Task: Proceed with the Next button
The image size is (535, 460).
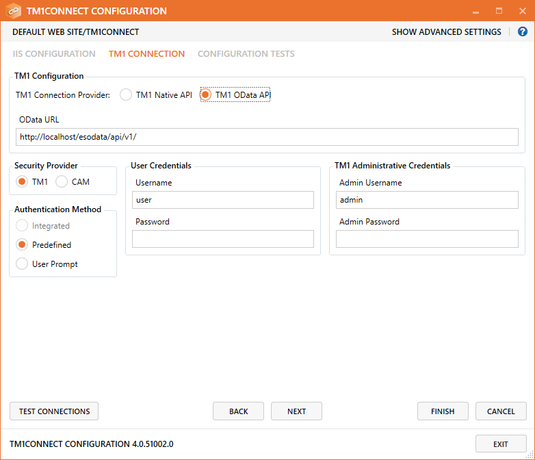Action: [296, 411]
